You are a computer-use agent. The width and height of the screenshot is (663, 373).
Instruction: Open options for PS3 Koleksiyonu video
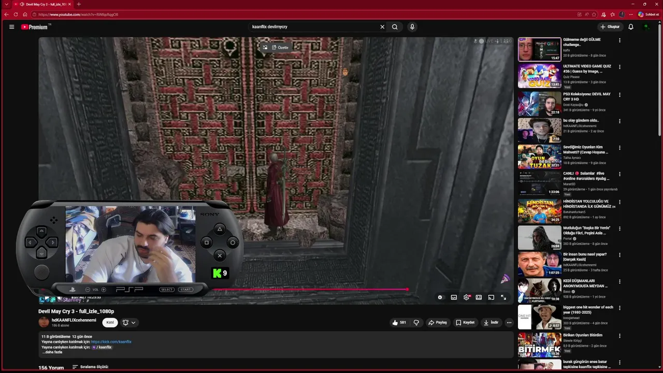pyautogui.click(x=619, y=95)
